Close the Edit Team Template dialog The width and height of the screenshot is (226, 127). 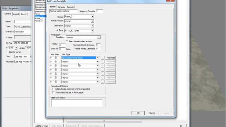point(170,1)
